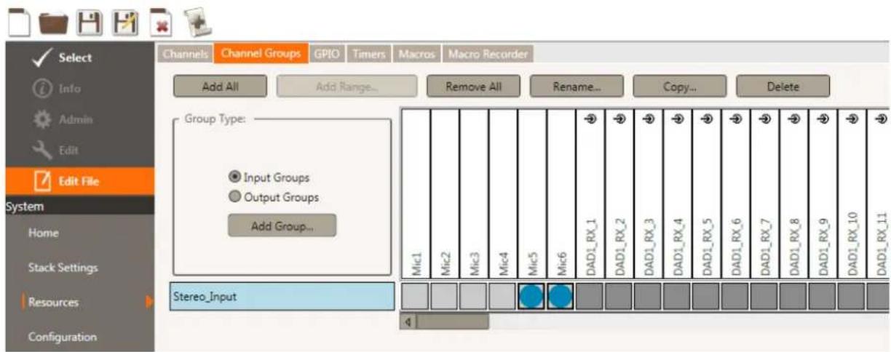This screenshot has width=891, height=352.
Task: Click the arrow icon above DAD1_RX_1
Action: click(590, 118)
